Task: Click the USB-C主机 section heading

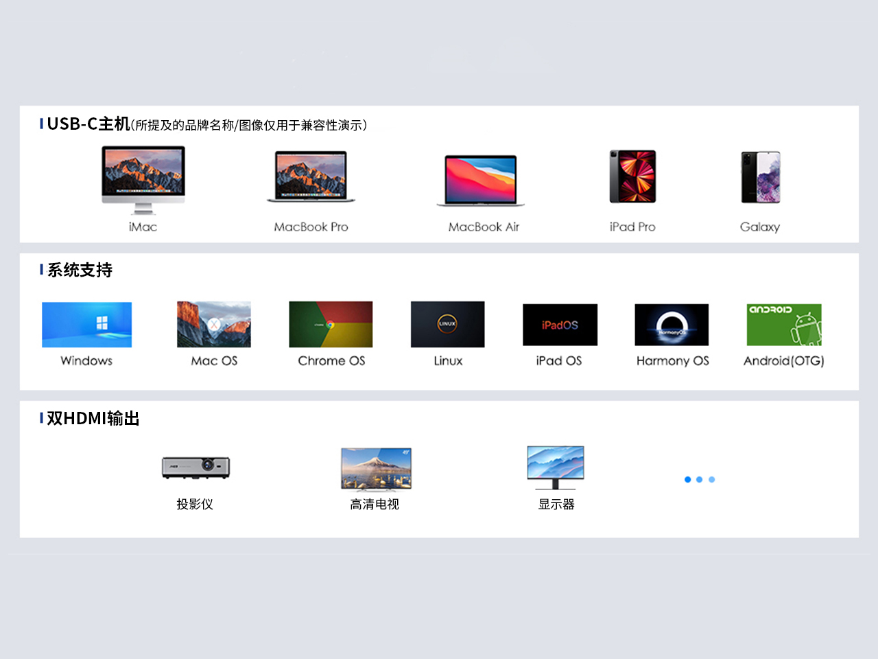Action: coord(88,124)
